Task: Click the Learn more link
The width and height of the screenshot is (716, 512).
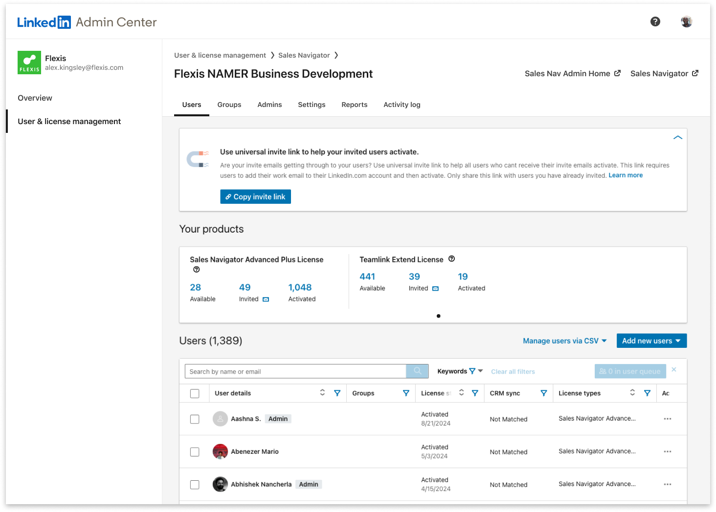Action: pyautogui.click(x=626, y=175)
